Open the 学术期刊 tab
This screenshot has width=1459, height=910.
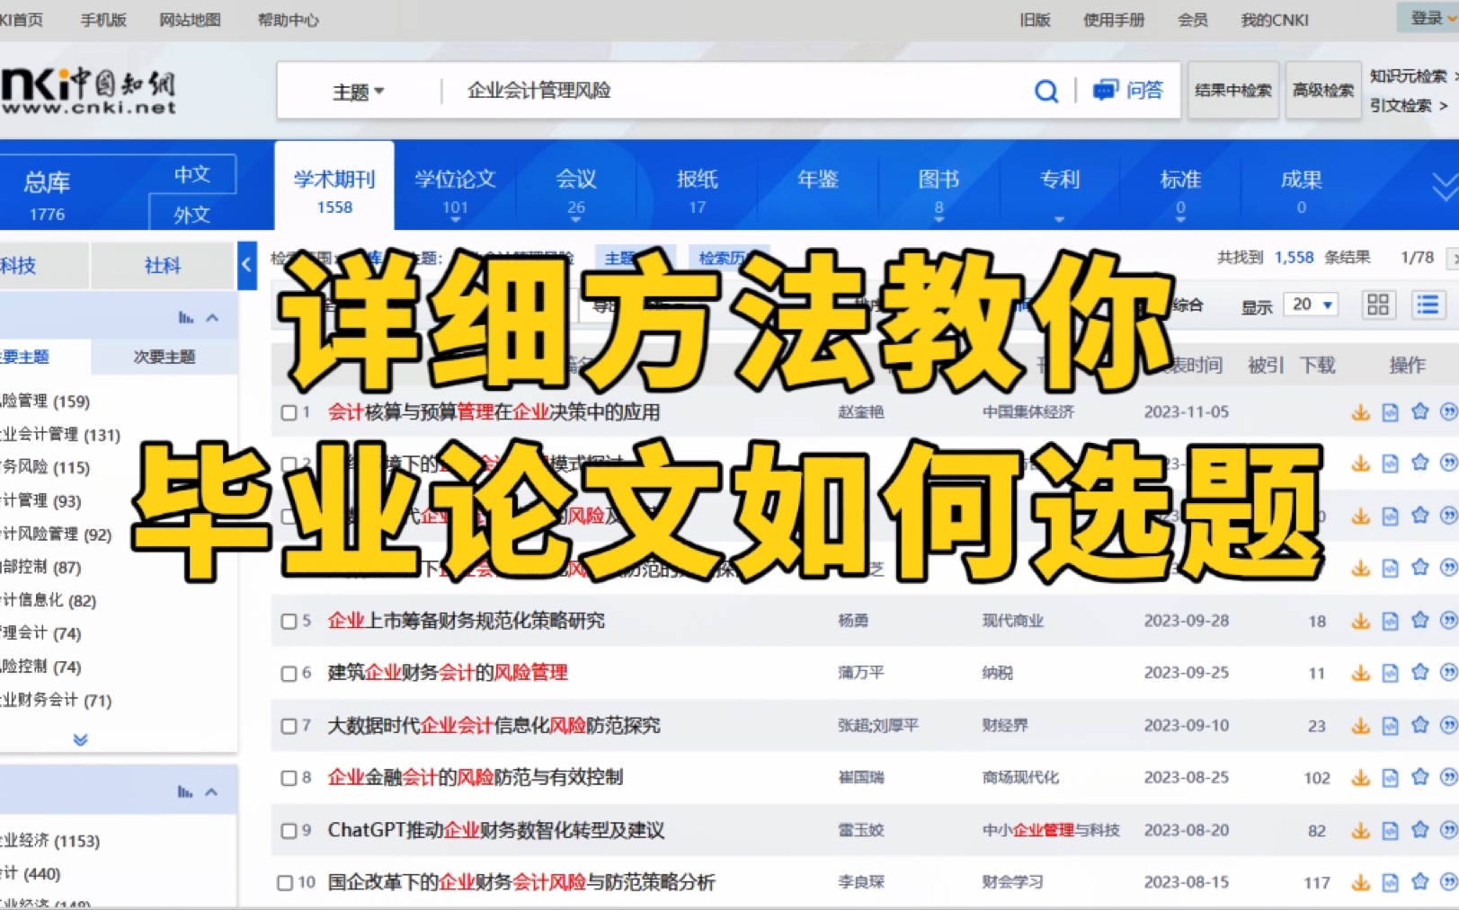(x=334, y=186)
